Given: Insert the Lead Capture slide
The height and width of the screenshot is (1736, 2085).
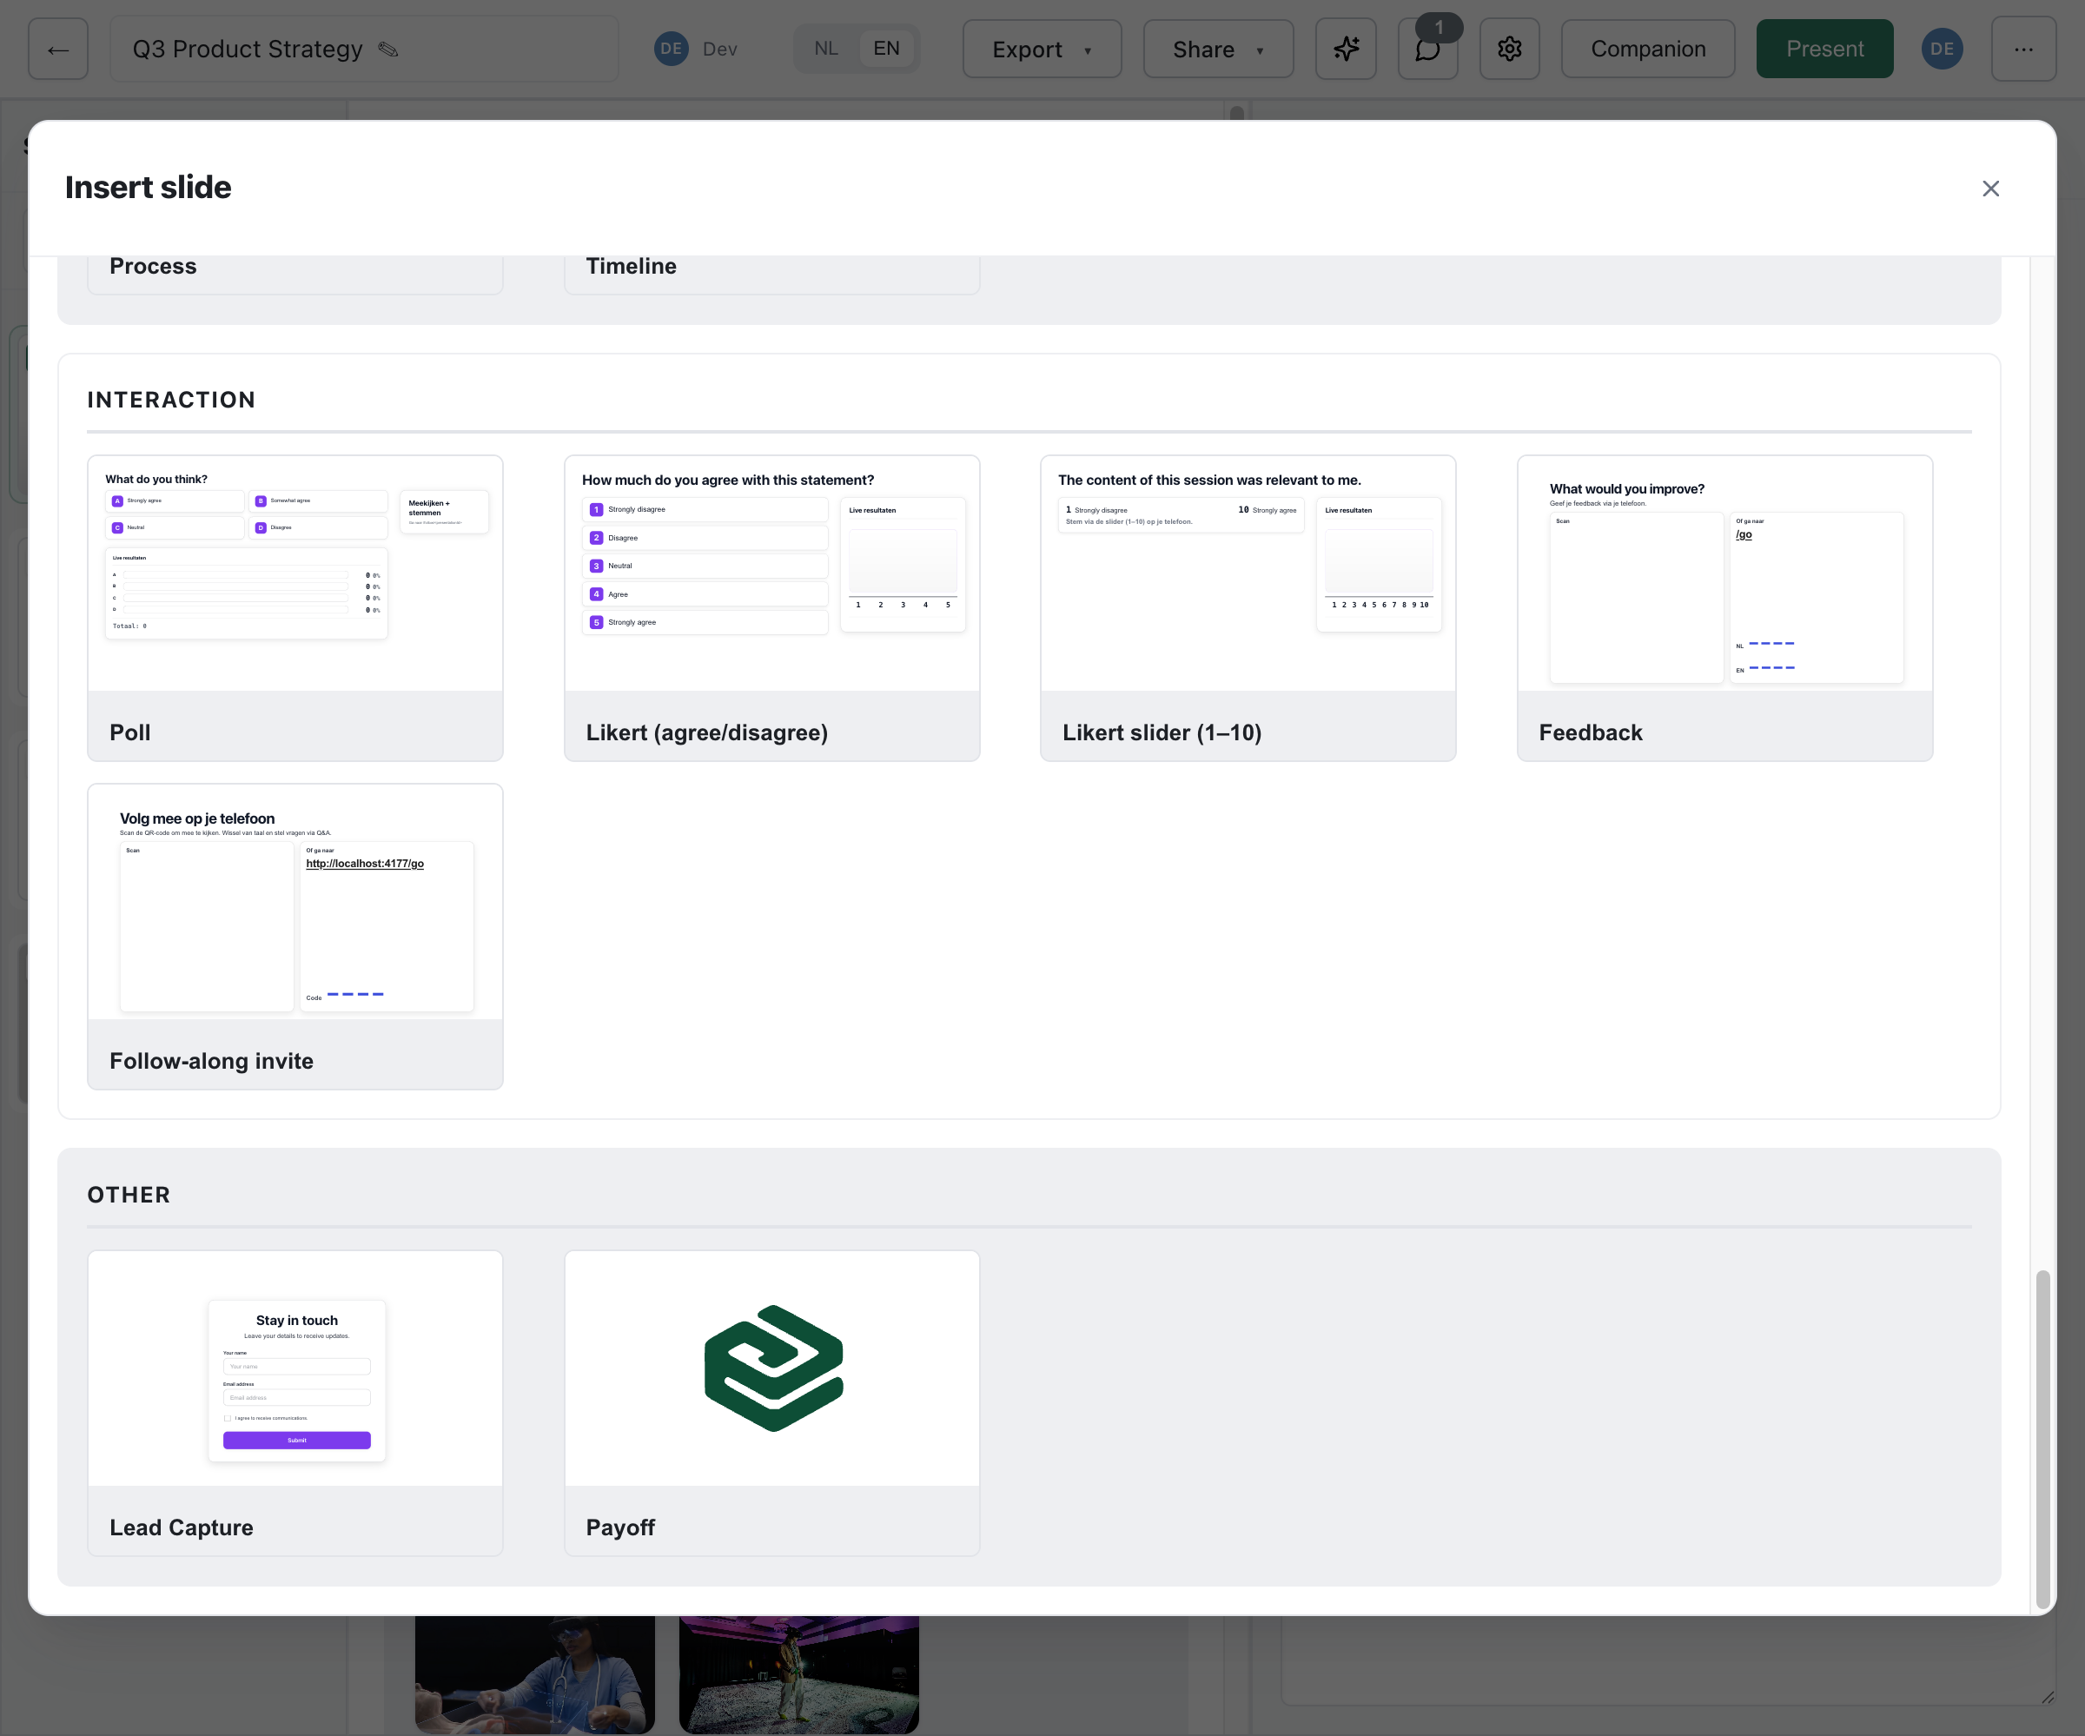Looking at the screenshot, I should coord(295,1403).
